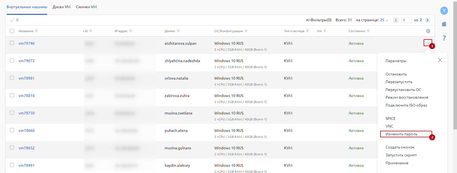Open the vm78818 link
Viewport: 457px width, 173px height.
(27, 96)
